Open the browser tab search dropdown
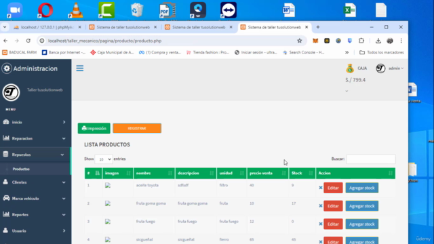 click(5, 27)
